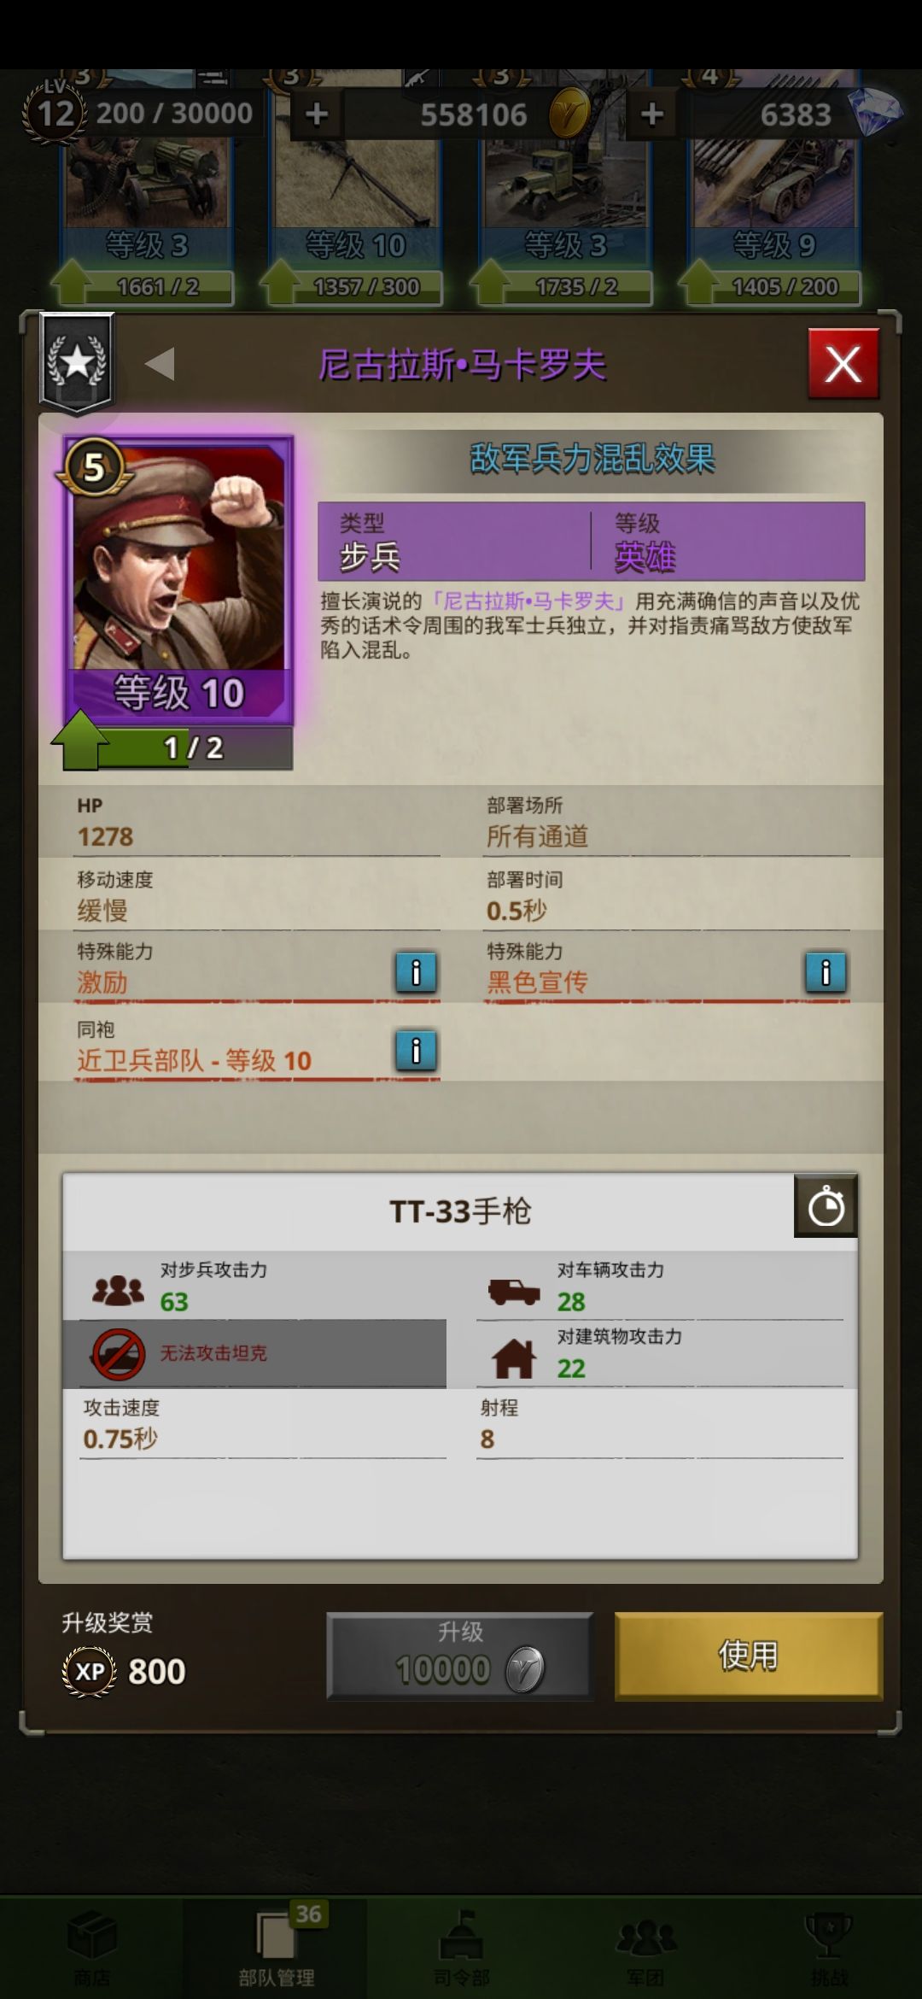This screenshot has width=922, height=1999.
Task: Open the 挑战 trophy tab
Action: (x=829, y=1948)
